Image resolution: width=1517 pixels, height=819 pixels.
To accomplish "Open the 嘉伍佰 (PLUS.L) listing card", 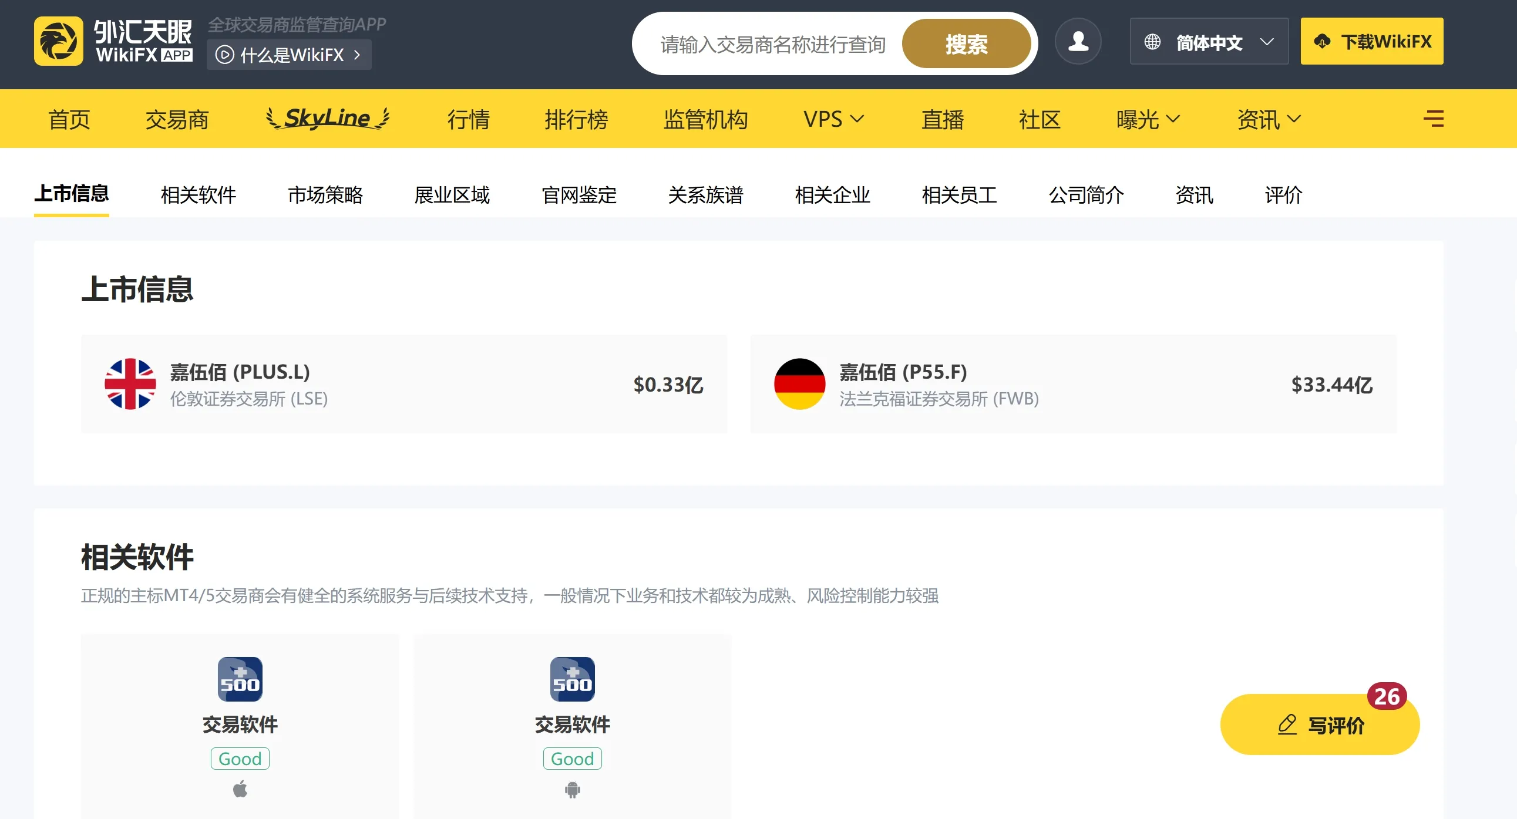I will (404, 384).
